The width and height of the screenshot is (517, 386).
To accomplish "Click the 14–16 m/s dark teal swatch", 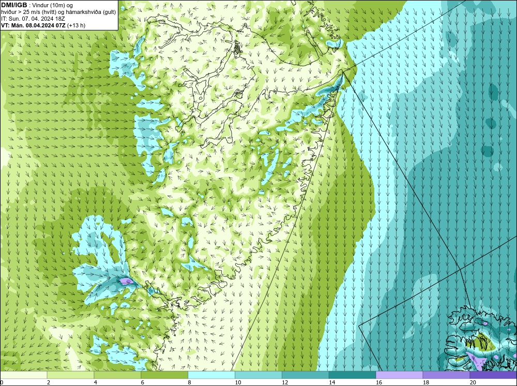I will click(x=352, y=375).
